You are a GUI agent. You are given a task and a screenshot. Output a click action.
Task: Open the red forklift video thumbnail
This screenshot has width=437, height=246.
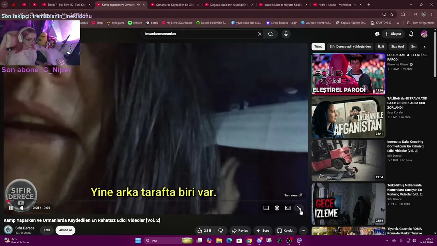coord(348,160)
